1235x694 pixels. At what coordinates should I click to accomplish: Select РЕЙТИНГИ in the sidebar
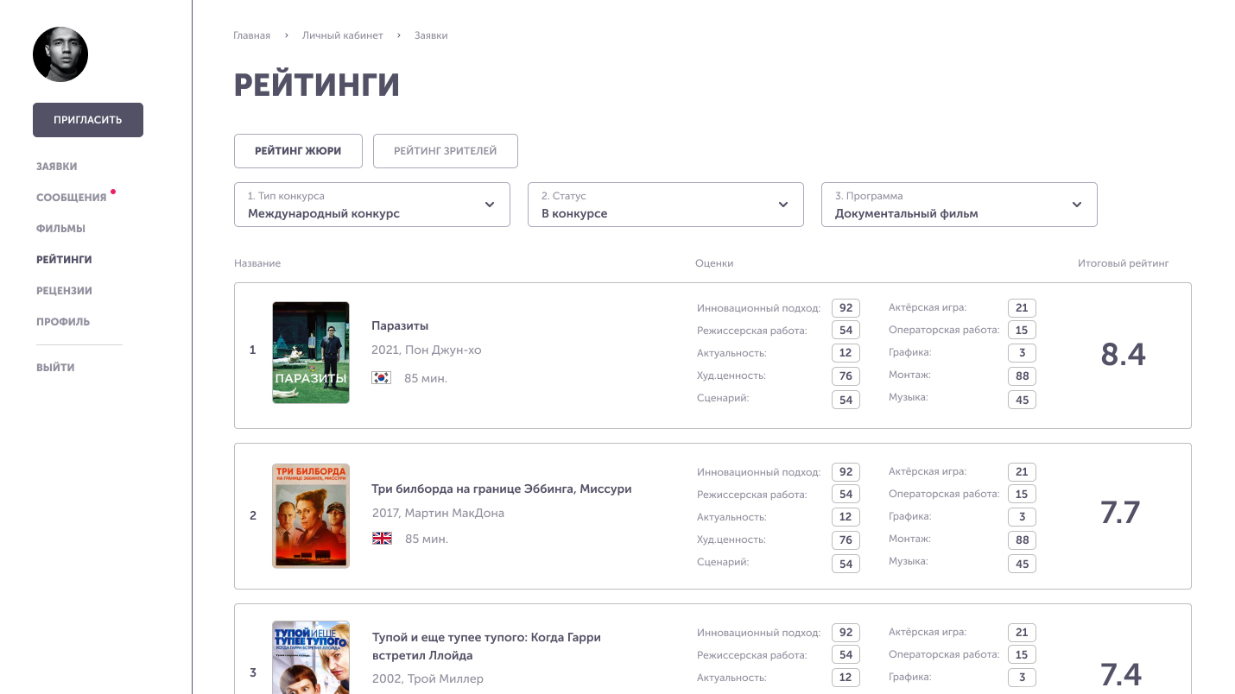point(64,260)
